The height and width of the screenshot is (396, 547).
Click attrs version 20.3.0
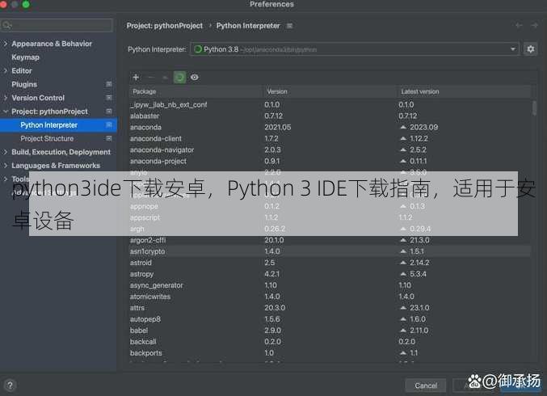[x=275, y=308]
